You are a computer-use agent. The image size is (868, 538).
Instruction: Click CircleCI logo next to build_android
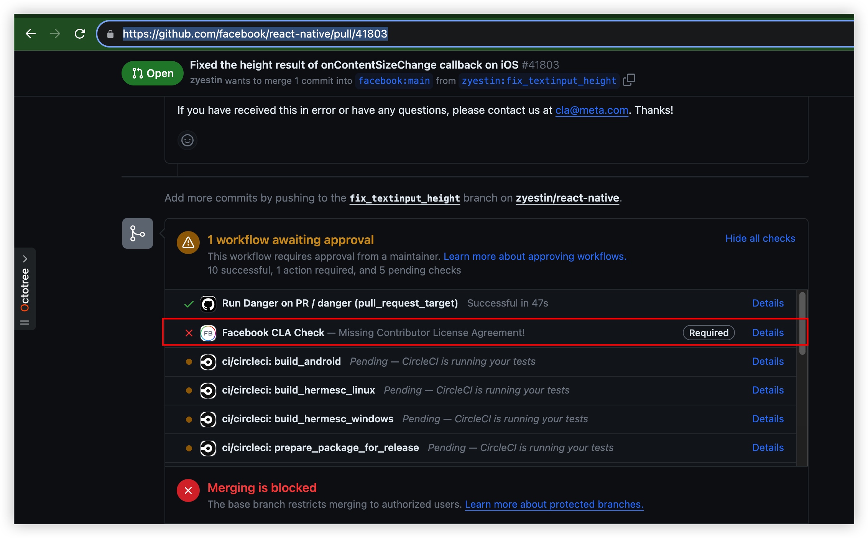[208, 361]
